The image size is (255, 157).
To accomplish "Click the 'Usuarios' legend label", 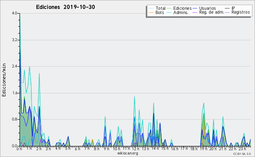I will tap(207, 8).
